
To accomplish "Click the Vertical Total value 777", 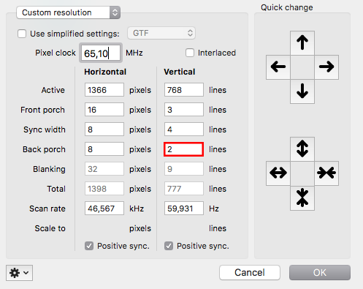I will point(184,189).
